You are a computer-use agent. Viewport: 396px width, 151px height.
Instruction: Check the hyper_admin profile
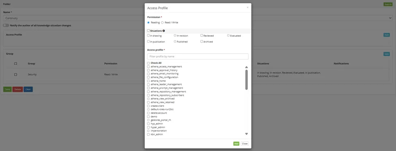149,128
